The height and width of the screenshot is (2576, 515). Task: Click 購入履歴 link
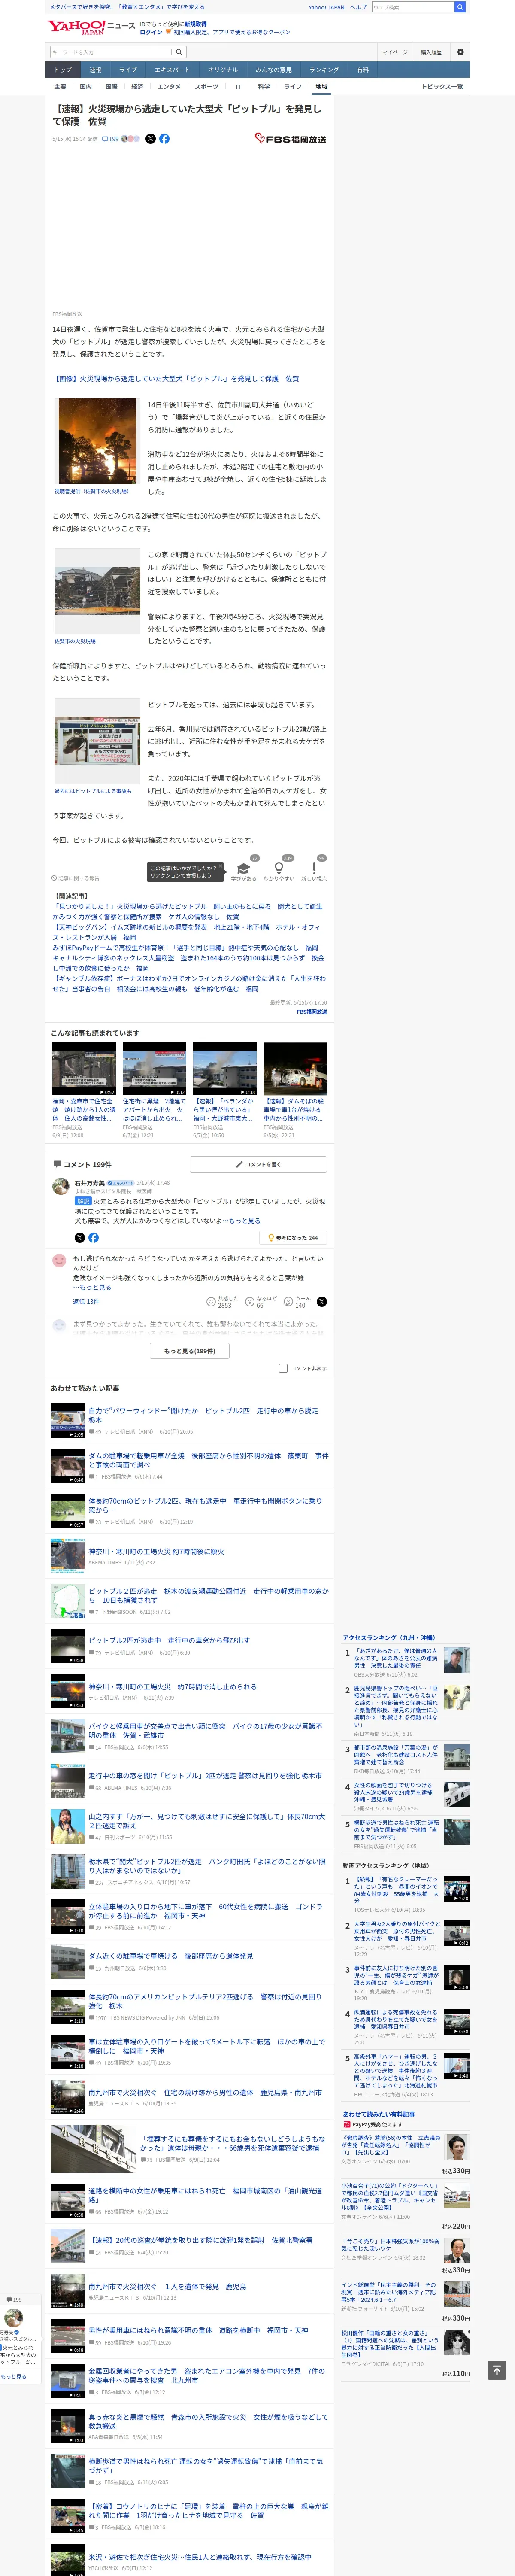[430, 52]
